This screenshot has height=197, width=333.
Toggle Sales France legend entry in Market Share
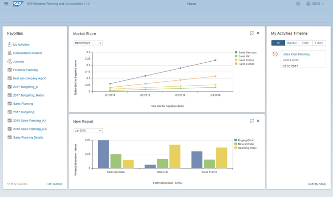pyautogui.click(x=245, y=60)
